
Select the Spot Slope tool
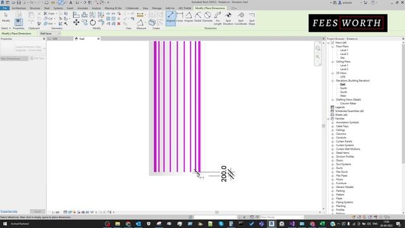tap(252, 18)
